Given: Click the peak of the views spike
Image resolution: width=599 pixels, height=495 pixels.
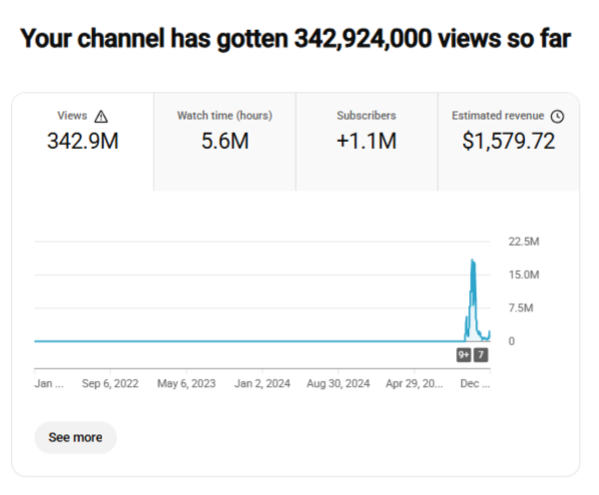Looking at the screenshot, I should (472, 260).
